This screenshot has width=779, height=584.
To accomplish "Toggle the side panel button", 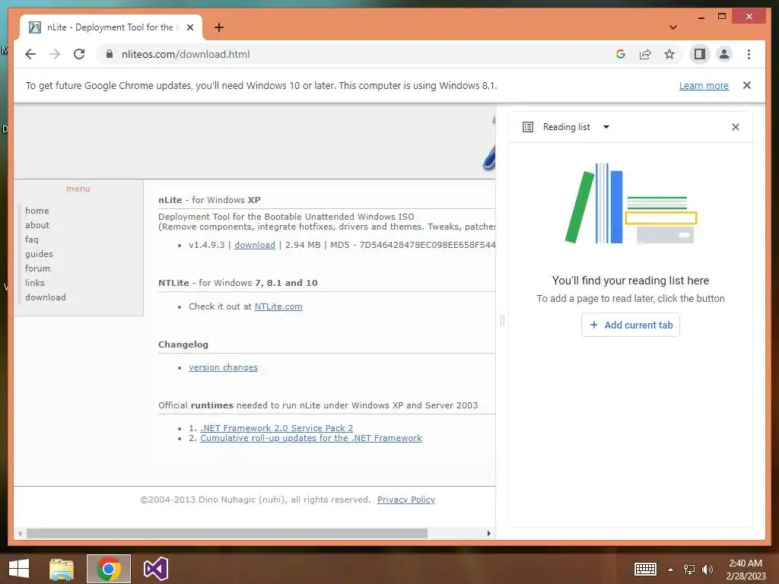I will pyautogui.click(x=700, y=54).
